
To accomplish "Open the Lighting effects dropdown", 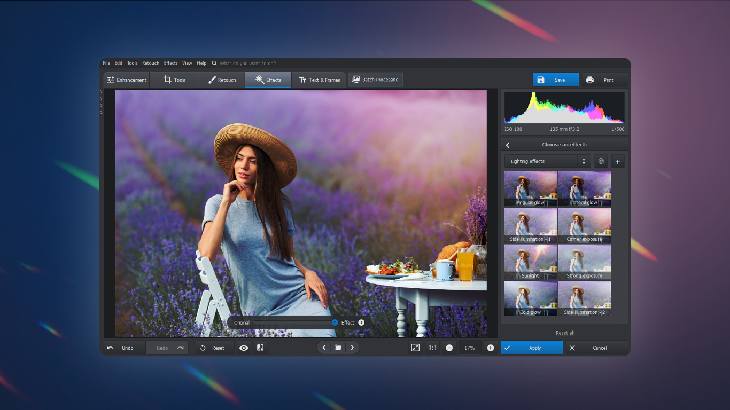I will [x=547, y=161].
